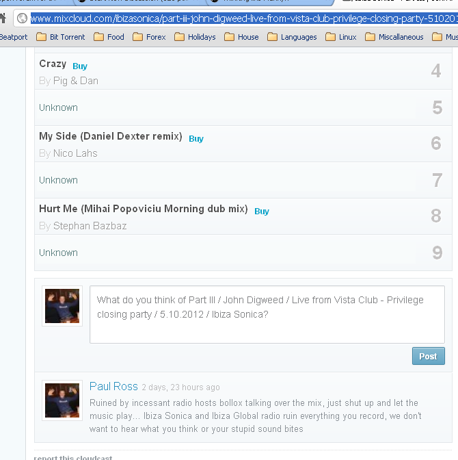The width and height of the screenshot is (458, 460).
Task: Click Buy next to Hurt Me track
Action: [262, 212]
